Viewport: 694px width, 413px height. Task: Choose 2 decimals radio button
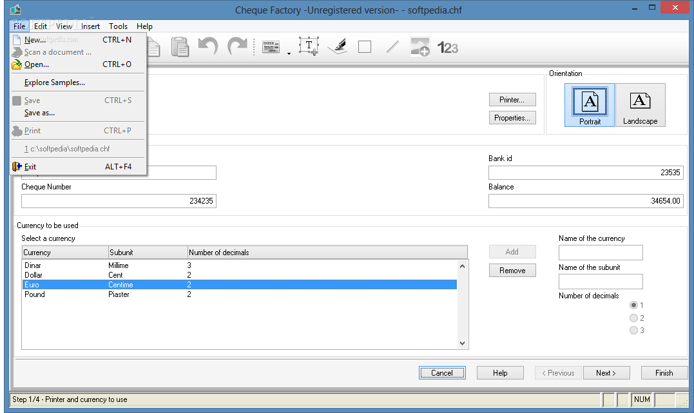(634, 318)
